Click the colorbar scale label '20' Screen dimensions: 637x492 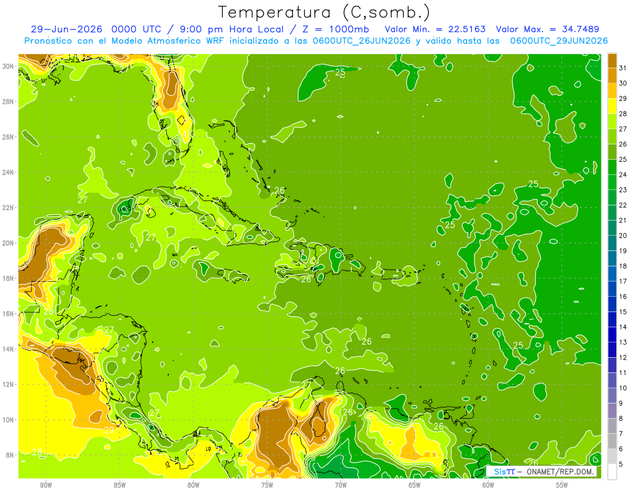[x=623, y=236]
